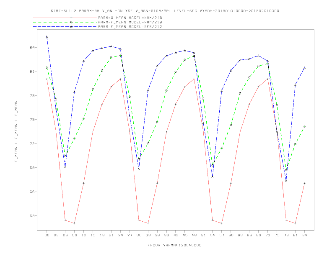332x256 pixels.
Task: Click blue GFS triangle marker at hour 84
Action: [304, 68]
